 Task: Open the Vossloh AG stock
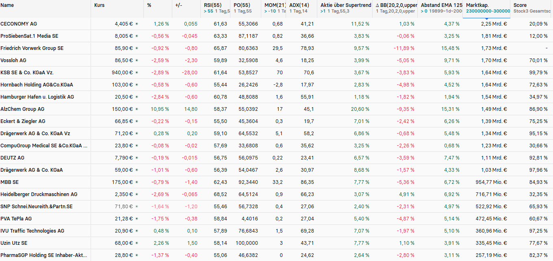13,60
